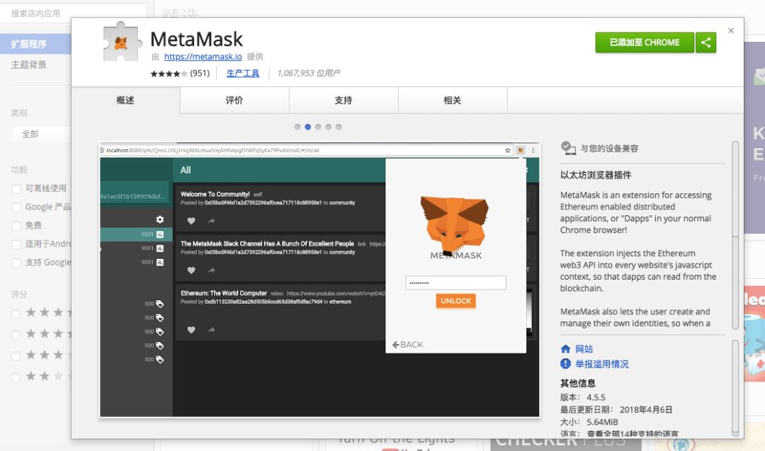Click the home icon next to 网站
The image size is (765, 451).
coord(565,349)
